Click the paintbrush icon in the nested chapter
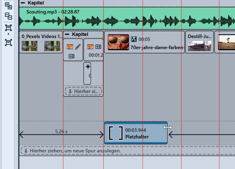Screen dimensions: 235x169 (78, 47)
